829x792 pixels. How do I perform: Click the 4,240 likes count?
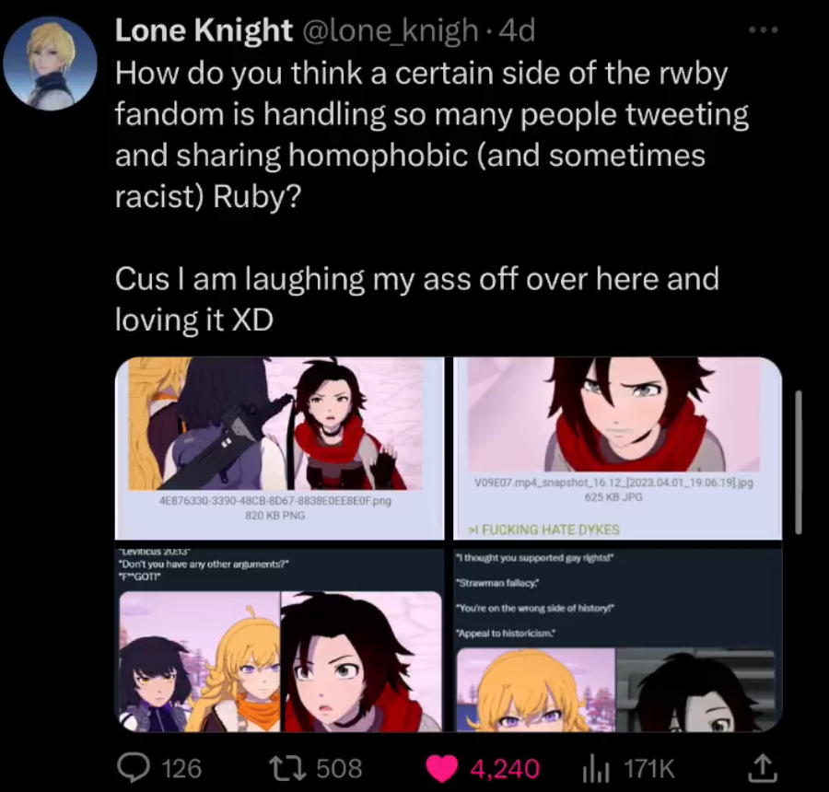click(505, 769)
